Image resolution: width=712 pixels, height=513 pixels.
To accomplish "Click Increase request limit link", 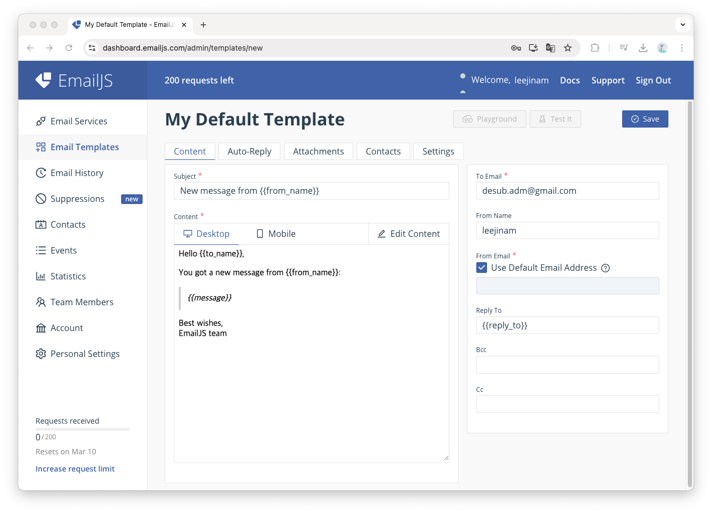I will tap(75, 469).
